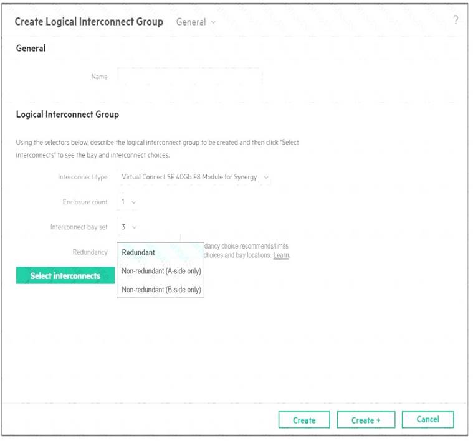Click the Create Logical Interconnect Group title
Viewport: 473px width, 441px height.
(89, 22)
